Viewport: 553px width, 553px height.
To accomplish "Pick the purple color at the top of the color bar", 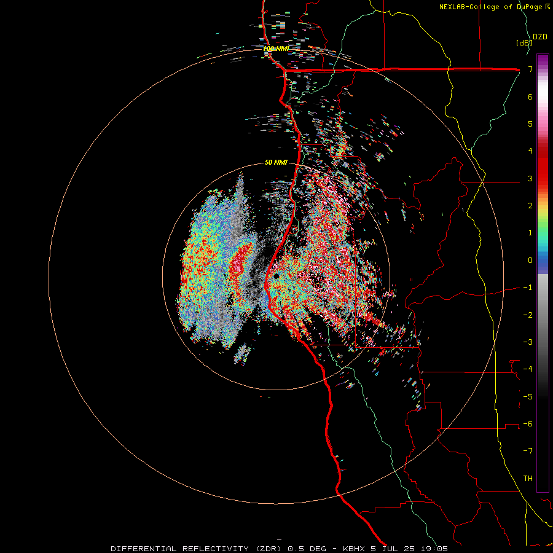I will click(543, 59).
